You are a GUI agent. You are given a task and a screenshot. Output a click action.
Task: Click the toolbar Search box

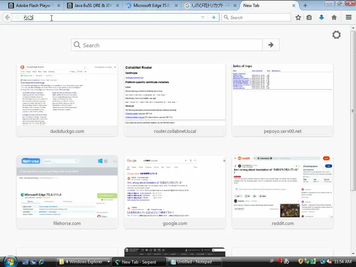256,17
